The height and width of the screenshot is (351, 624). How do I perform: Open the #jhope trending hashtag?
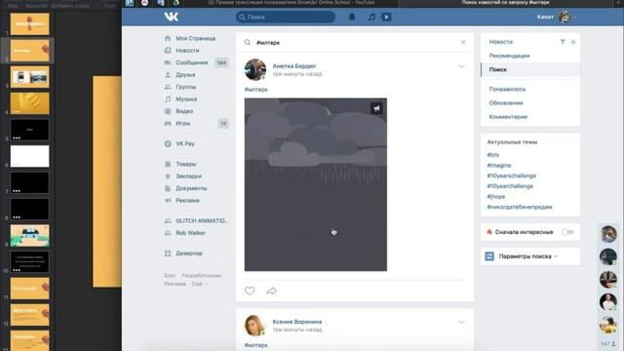pyautogui.click(x=496, y=197)
